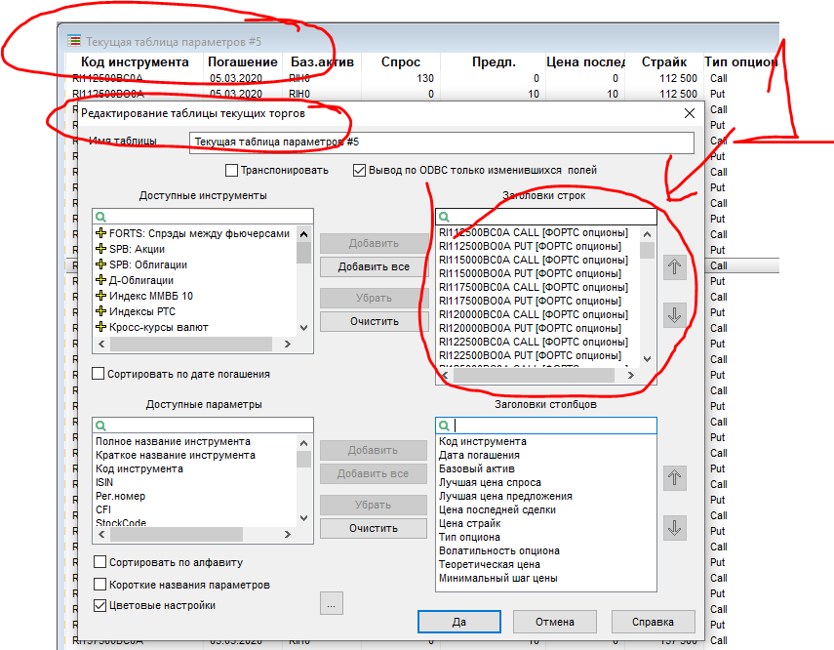Image resolution: width=834 pixels, height=650 pixels.
Task: Click the Имя таблицы input field
Action: (442, 142)
